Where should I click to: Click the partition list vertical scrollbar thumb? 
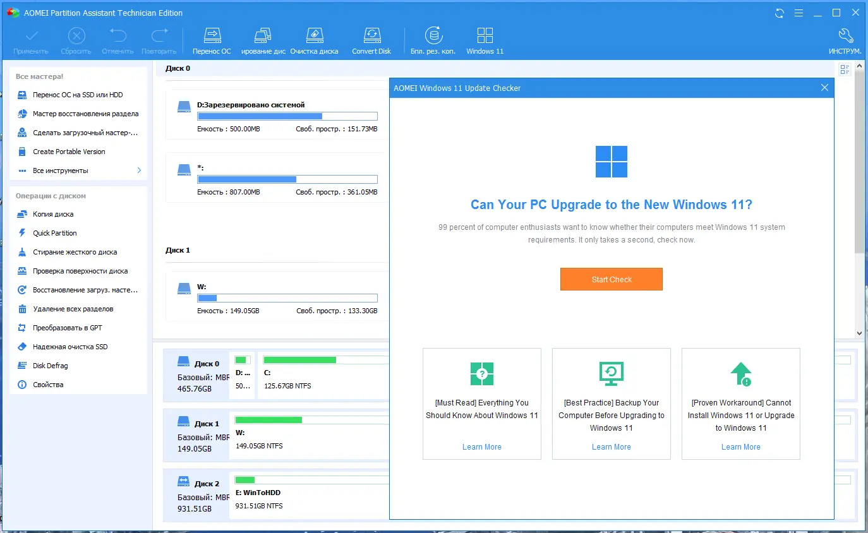coord(860,161)
